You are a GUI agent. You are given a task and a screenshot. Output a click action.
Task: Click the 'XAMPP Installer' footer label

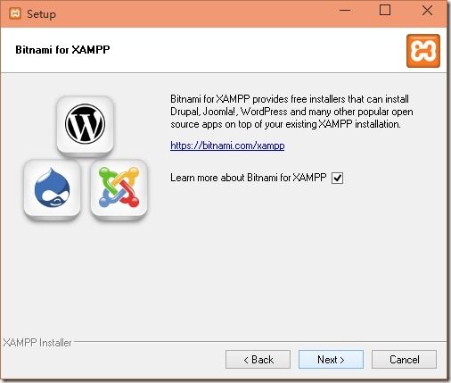pos(37,343)
